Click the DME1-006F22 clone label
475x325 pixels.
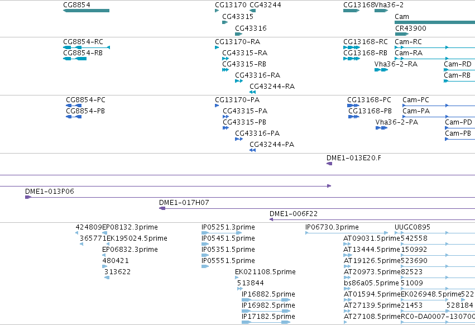[294, 214]
